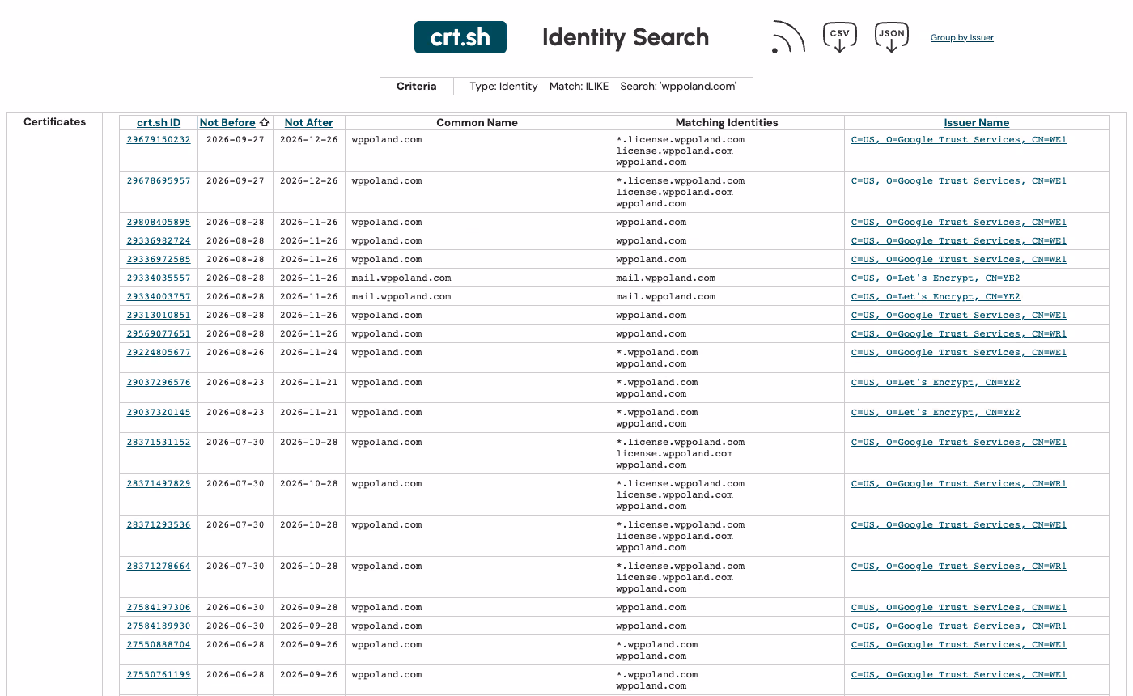Open certificate ID 28371293536
1133x696 pixels.
pyautogui.click(x=159, y=524)
